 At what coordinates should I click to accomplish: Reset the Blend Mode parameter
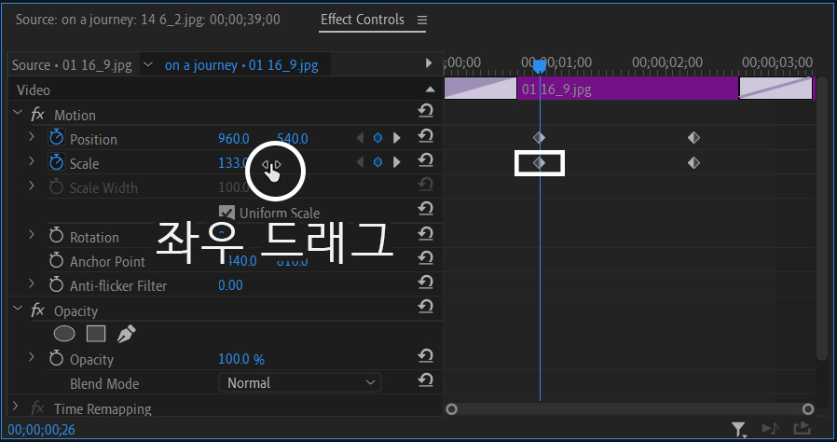(x=425, y=380)
